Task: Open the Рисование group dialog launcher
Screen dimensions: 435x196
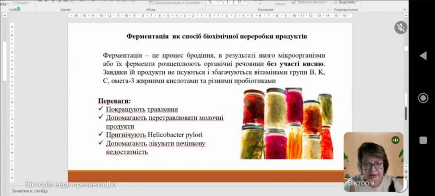Action: pyautogui.click(x=328, y=10)
